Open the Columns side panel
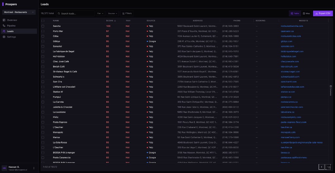 [x=331, y=91]
